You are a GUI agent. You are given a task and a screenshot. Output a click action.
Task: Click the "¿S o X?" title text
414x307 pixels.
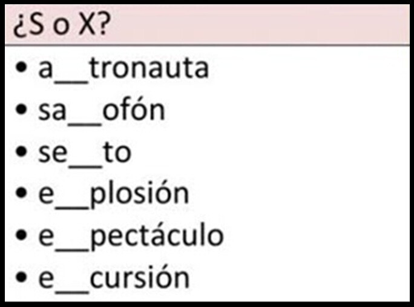(x=62, y=25)
